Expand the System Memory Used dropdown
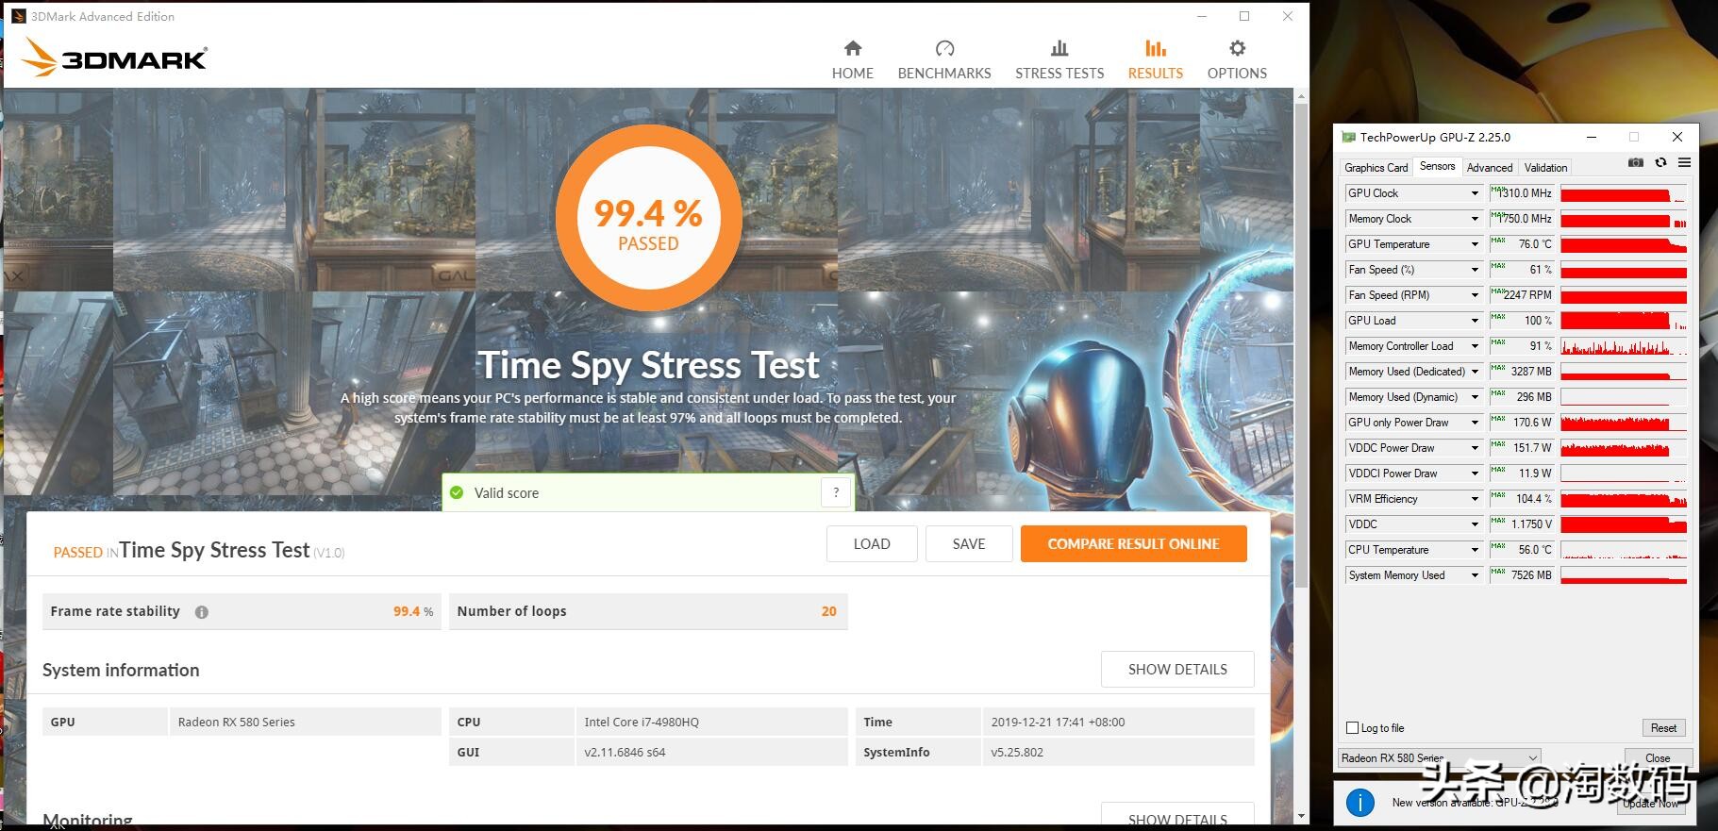Image resolution: width=1718 pixels, height=831 pixels. [x=1475, y=575]
